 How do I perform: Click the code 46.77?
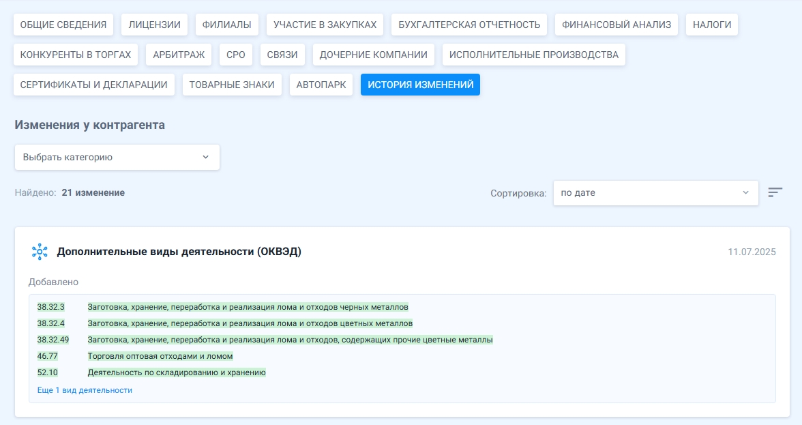[47, 356]
